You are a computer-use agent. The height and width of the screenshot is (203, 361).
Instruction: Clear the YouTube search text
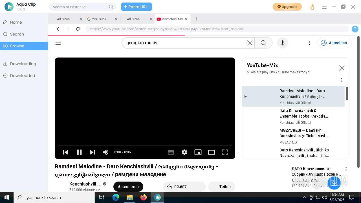250,43
